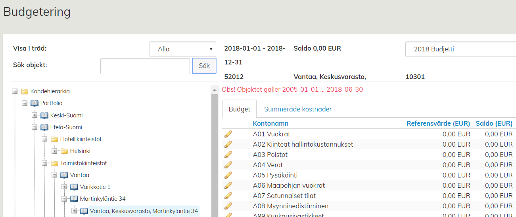The image size is (516, 217).
Task: Open edit pencil for A07 Satunnaiset tilat
Action: pyautogui.click(x=228, y=196)
